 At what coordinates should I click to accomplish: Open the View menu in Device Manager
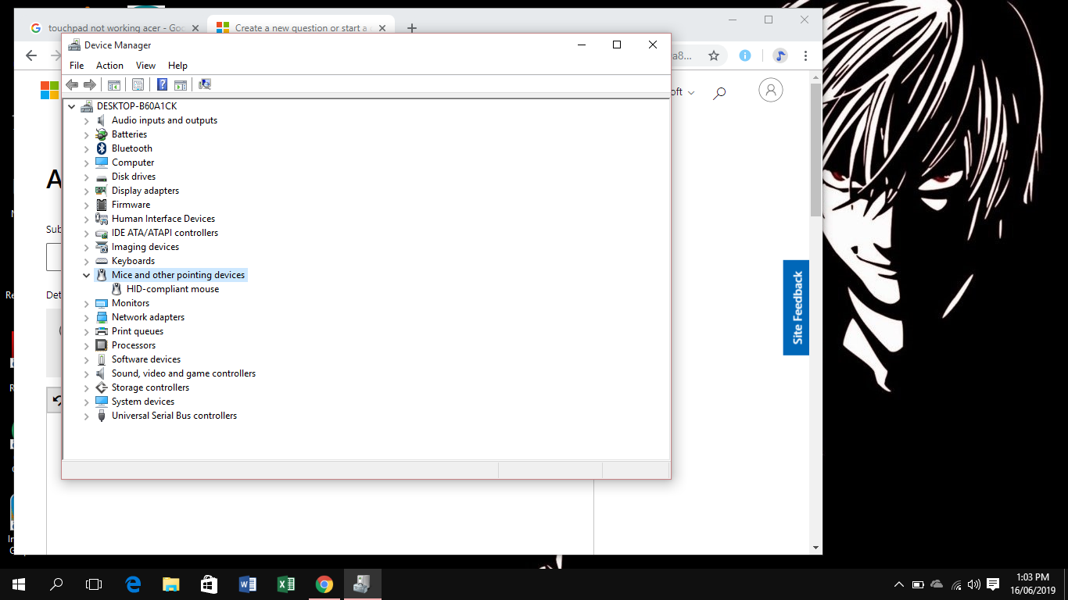[145, 66]
